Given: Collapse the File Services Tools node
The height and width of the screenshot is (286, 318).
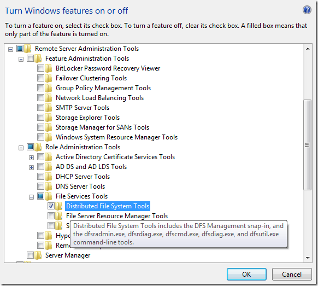Looking at the screenshot, I should pos(31,197).
